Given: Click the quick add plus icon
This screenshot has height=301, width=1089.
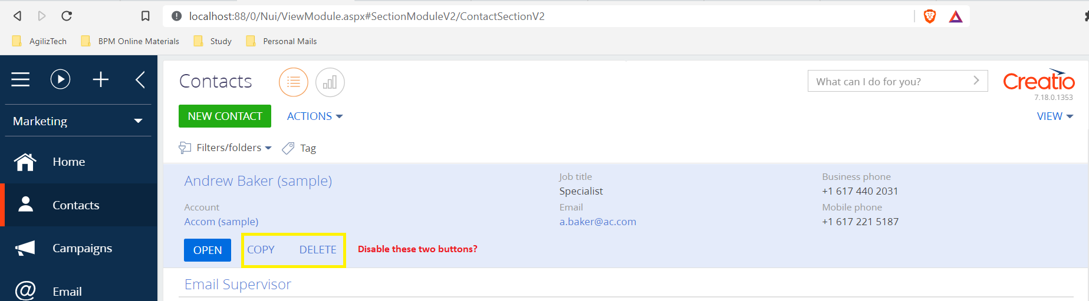Looking at the screenshot, I should click(x=101, y=79).
